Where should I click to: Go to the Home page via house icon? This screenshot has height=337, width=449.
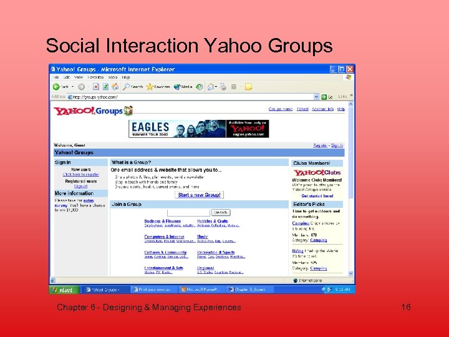[x=115, y=87]
